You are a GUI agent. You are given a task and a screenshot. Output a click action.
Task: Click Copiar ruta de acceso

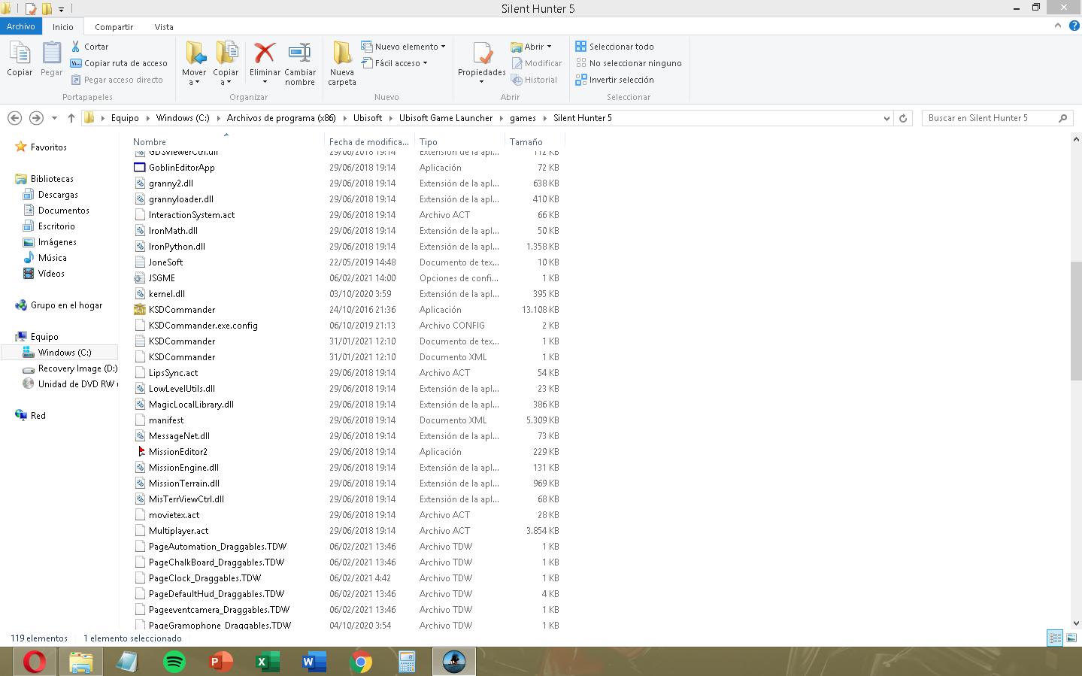click(x=119, y=63)
